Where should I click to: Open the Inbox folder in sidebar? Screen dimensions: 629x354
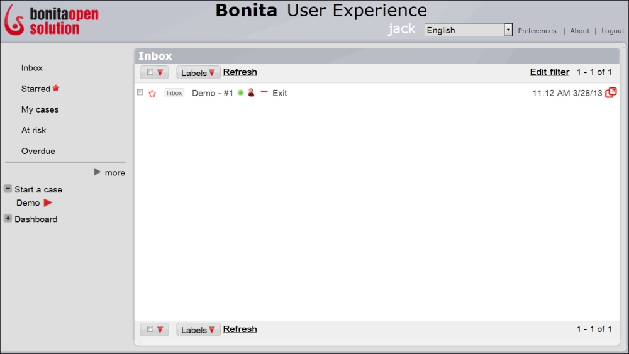point(31,68)
